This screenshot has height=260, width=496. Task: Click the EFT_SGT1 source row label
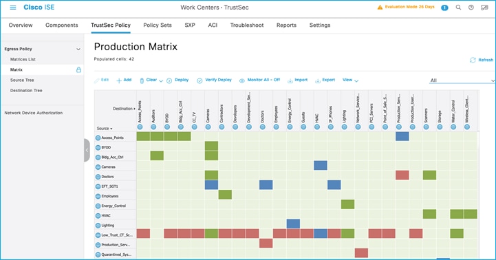coord(109,186)
